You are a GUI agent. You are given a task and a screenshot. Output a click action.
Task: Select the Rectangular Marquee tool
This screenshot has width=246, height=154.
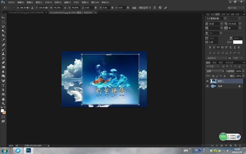coord(3,22)
